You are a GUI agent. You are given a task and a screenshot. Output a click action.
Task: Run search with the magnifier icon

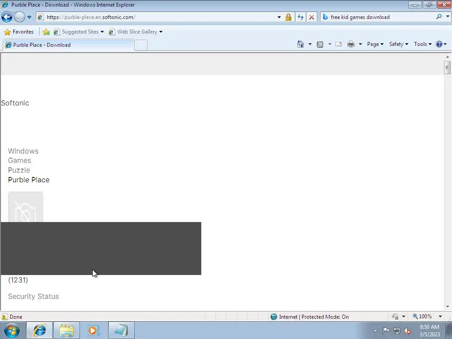coord(439,17)
